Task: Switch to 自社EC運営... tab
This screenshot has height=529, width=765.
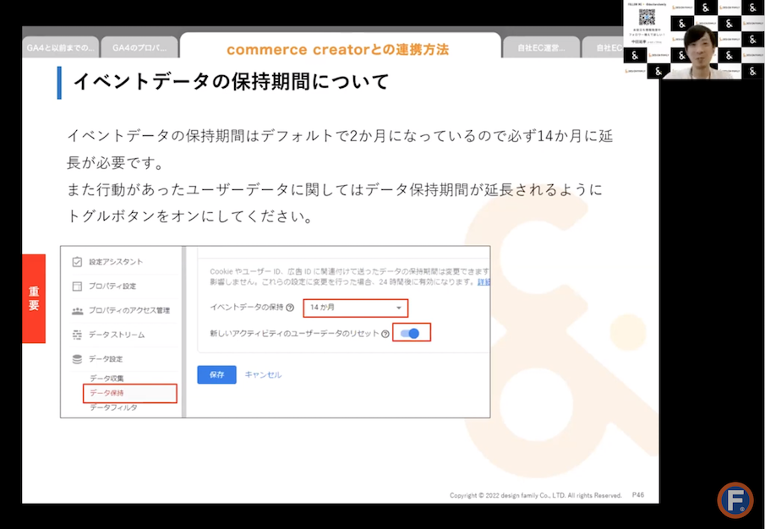Action: tap(541, 48)
